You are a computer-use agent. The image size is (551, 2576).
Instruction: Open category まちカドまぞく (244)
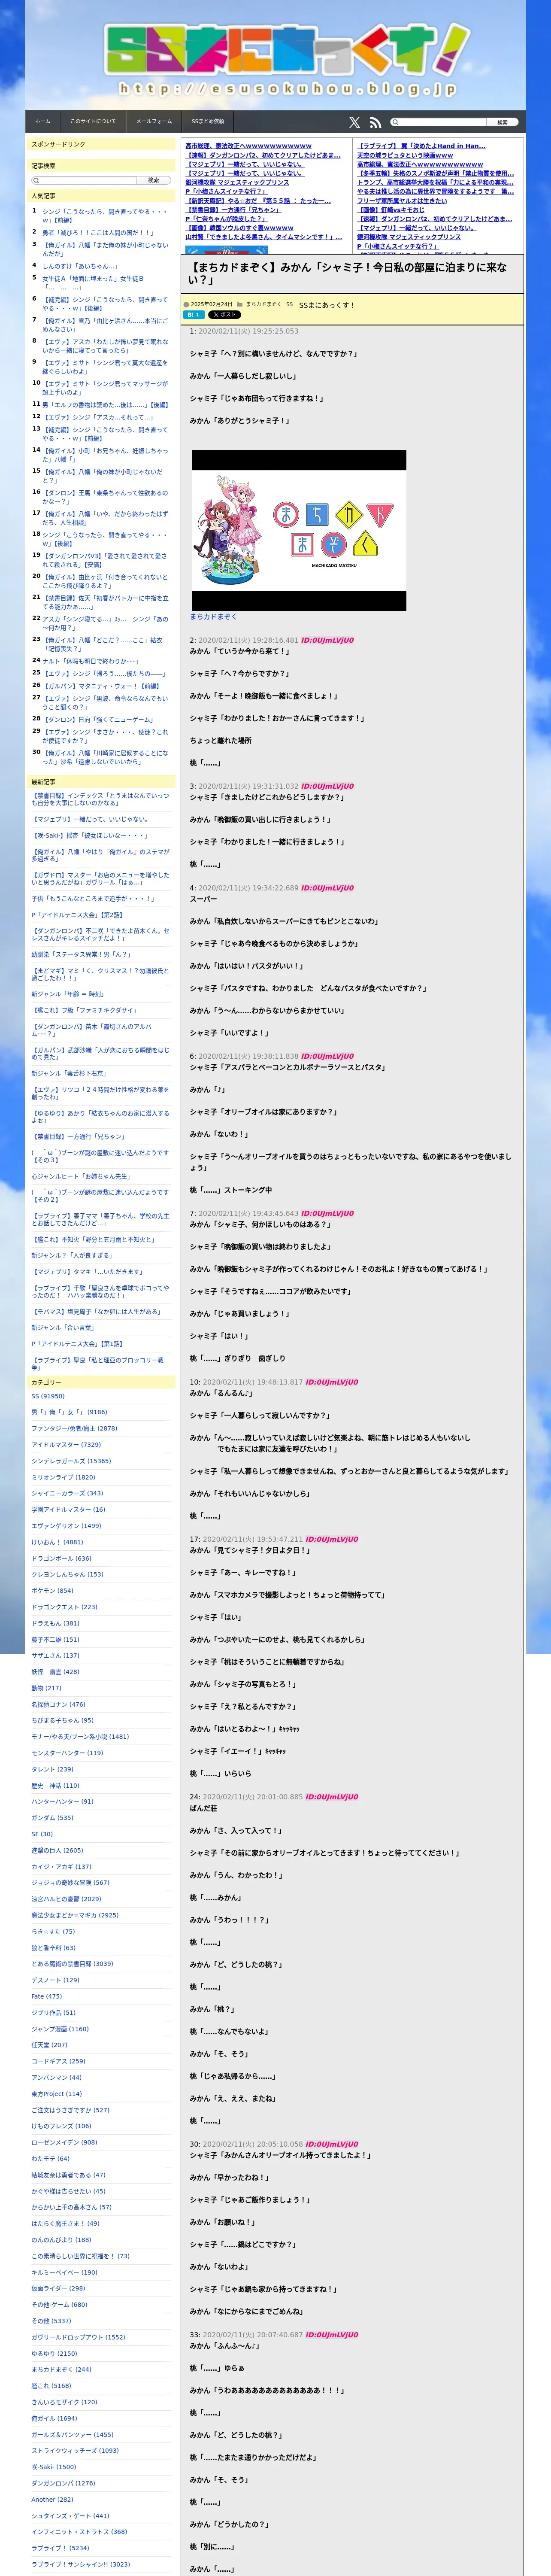pos(61,2369)
